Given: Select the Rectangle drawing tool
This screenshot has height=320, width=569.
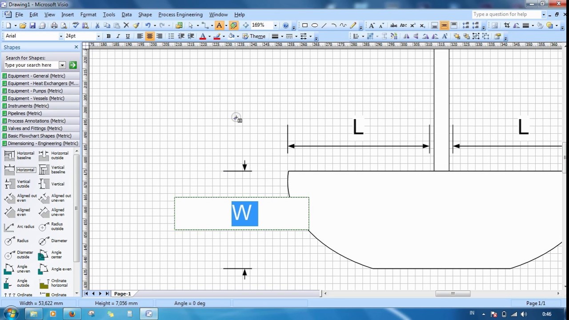Looking at the screenshot, I should coord(305,25).
